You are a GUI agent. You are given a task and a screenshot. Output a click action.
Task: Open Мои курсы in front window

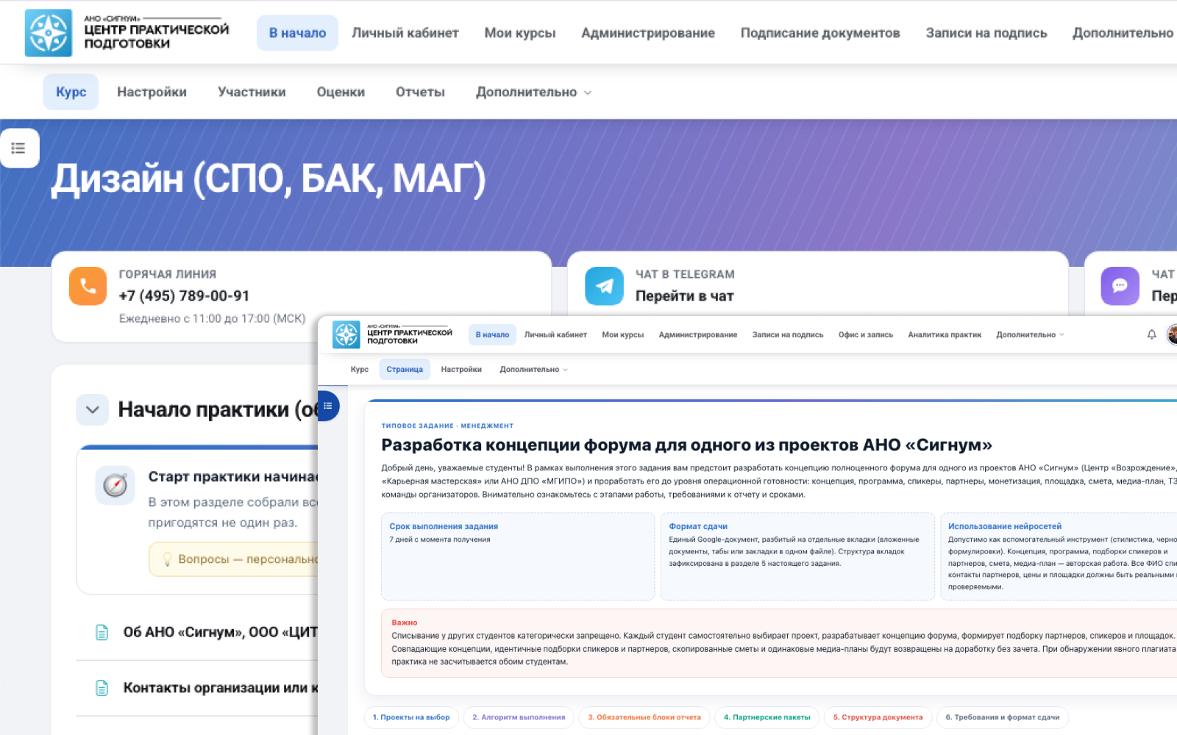(622, 334)
